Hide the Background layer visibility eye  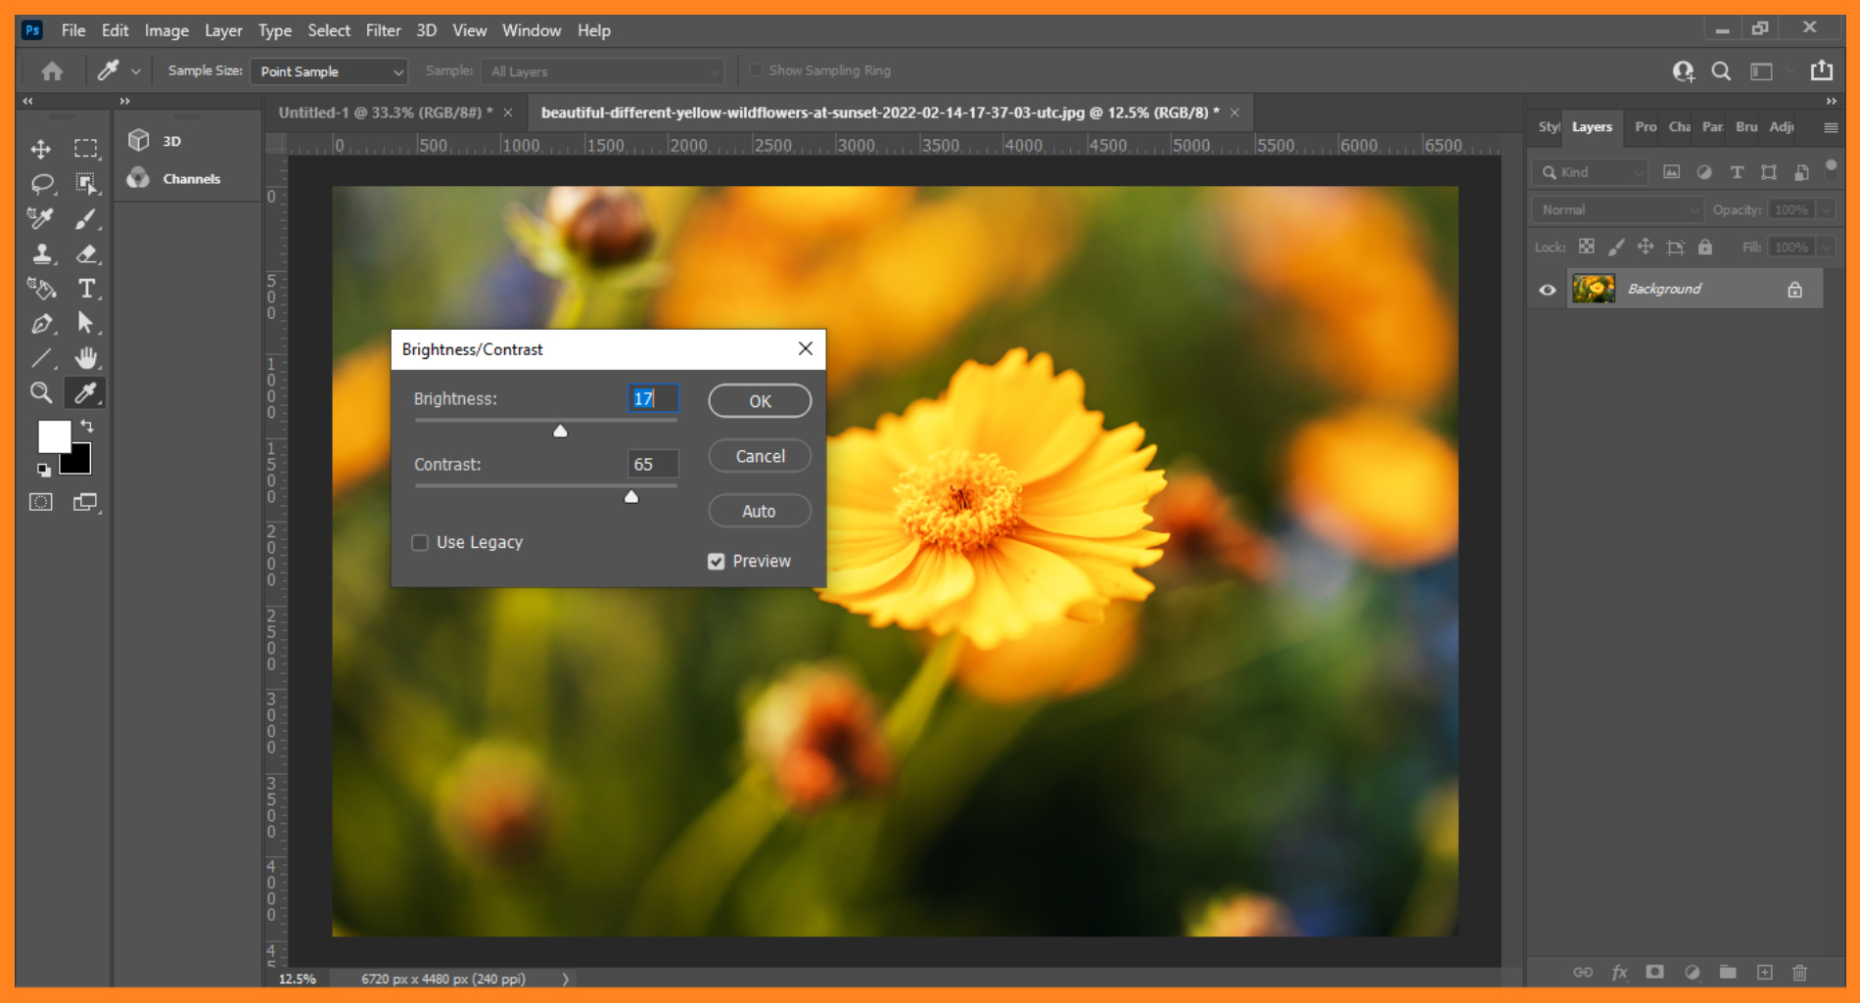(x=1547, y=289)
